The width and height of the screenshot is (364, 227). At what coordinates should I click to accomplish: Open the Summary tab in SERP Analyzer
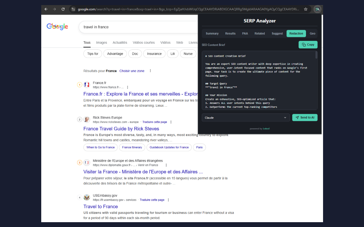pos(212,33)
